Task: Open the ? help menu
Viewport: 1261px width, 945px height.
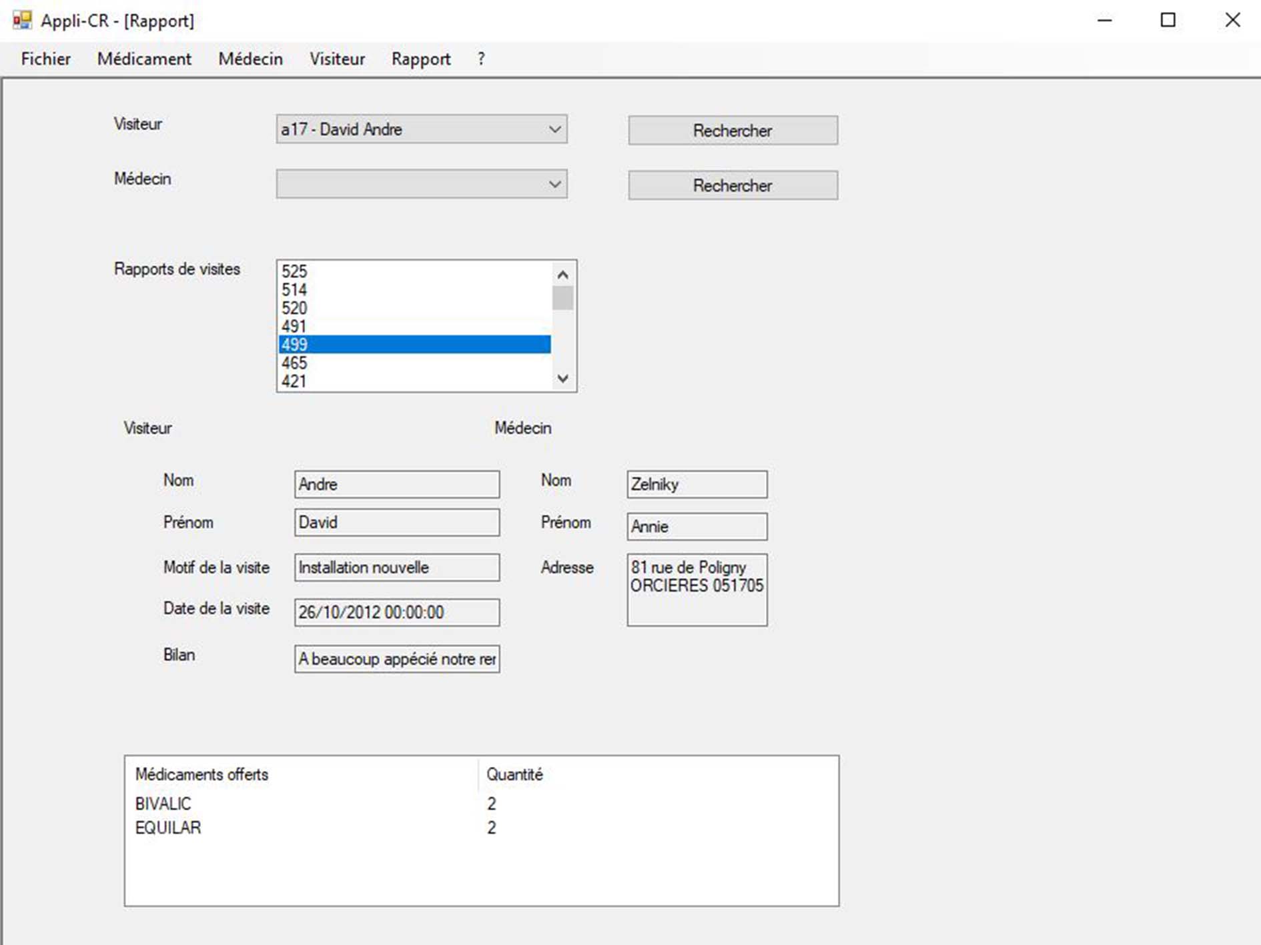Action: 481,59
